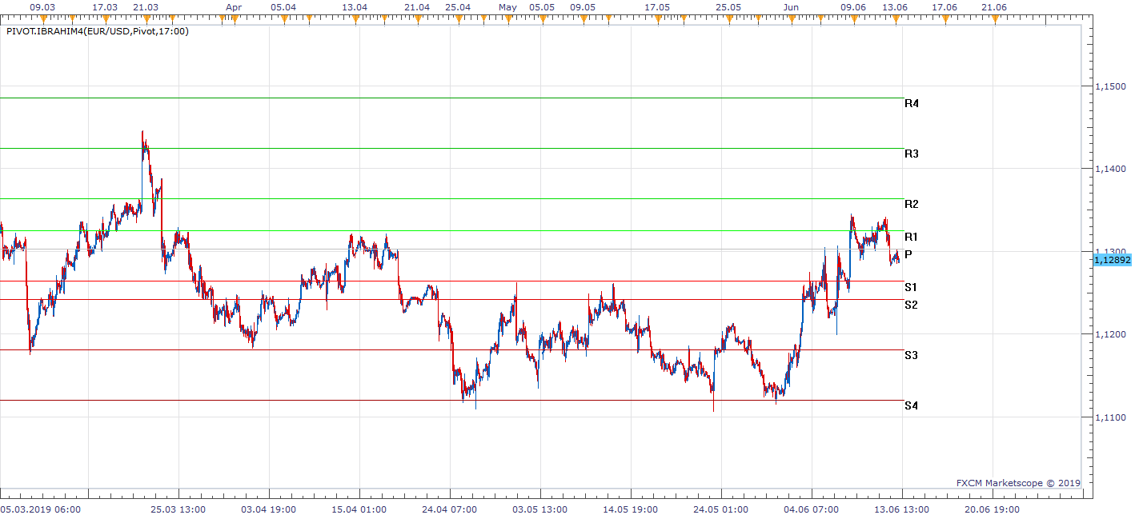Click the orange marker for 17.06
This screenshot has height=519, width=1139.
pos(945,18)
